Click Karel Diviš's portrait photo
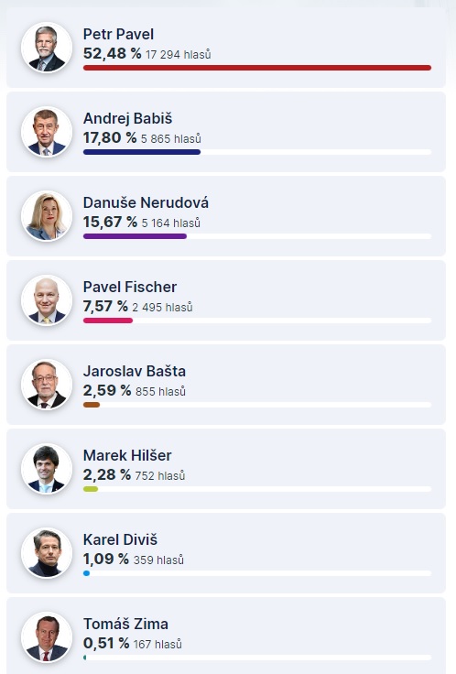The height and width of the screenshot is (674, 456). click(x=47, y=553)
